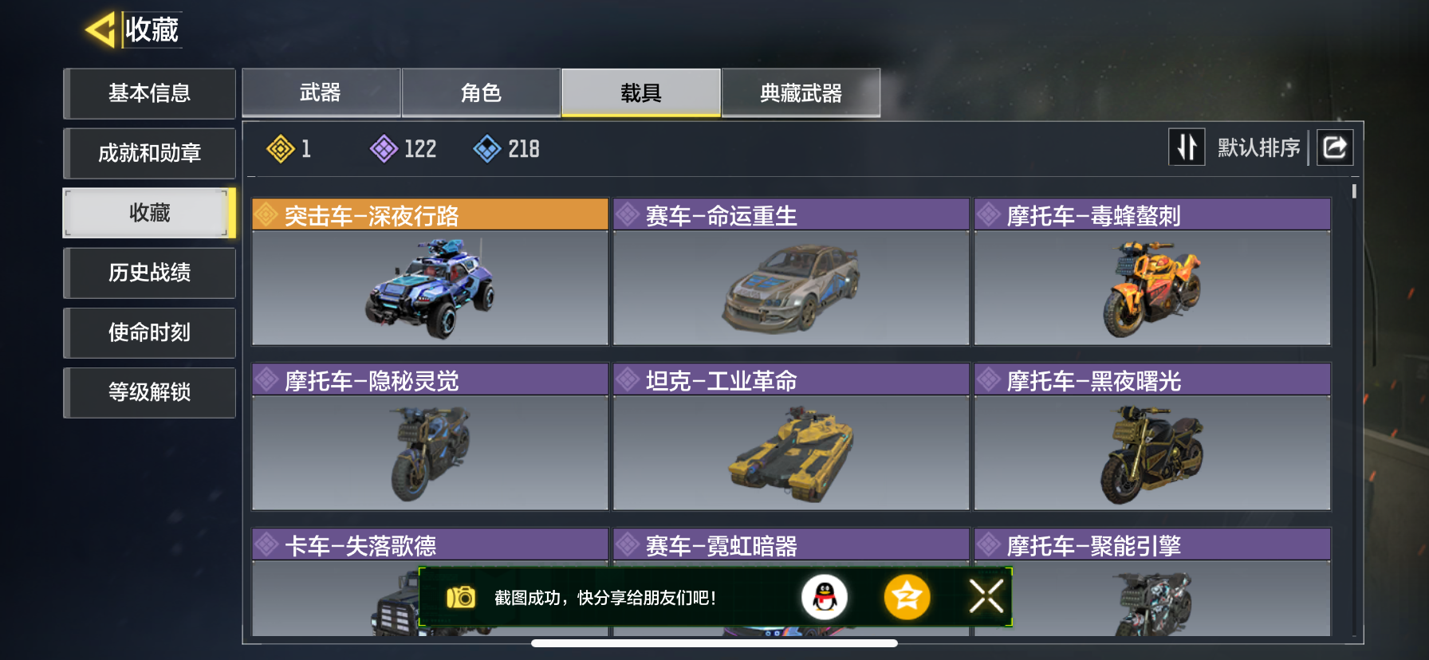The width and height of the screenshot is (1429, 660).
Task: Share screenshot via QQ penguin icon
Action: point(825,597)
